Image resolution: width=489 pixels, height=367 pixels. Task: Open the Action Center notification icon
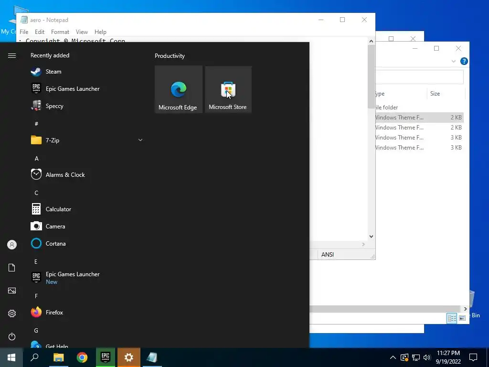click(x=473, y=357)
